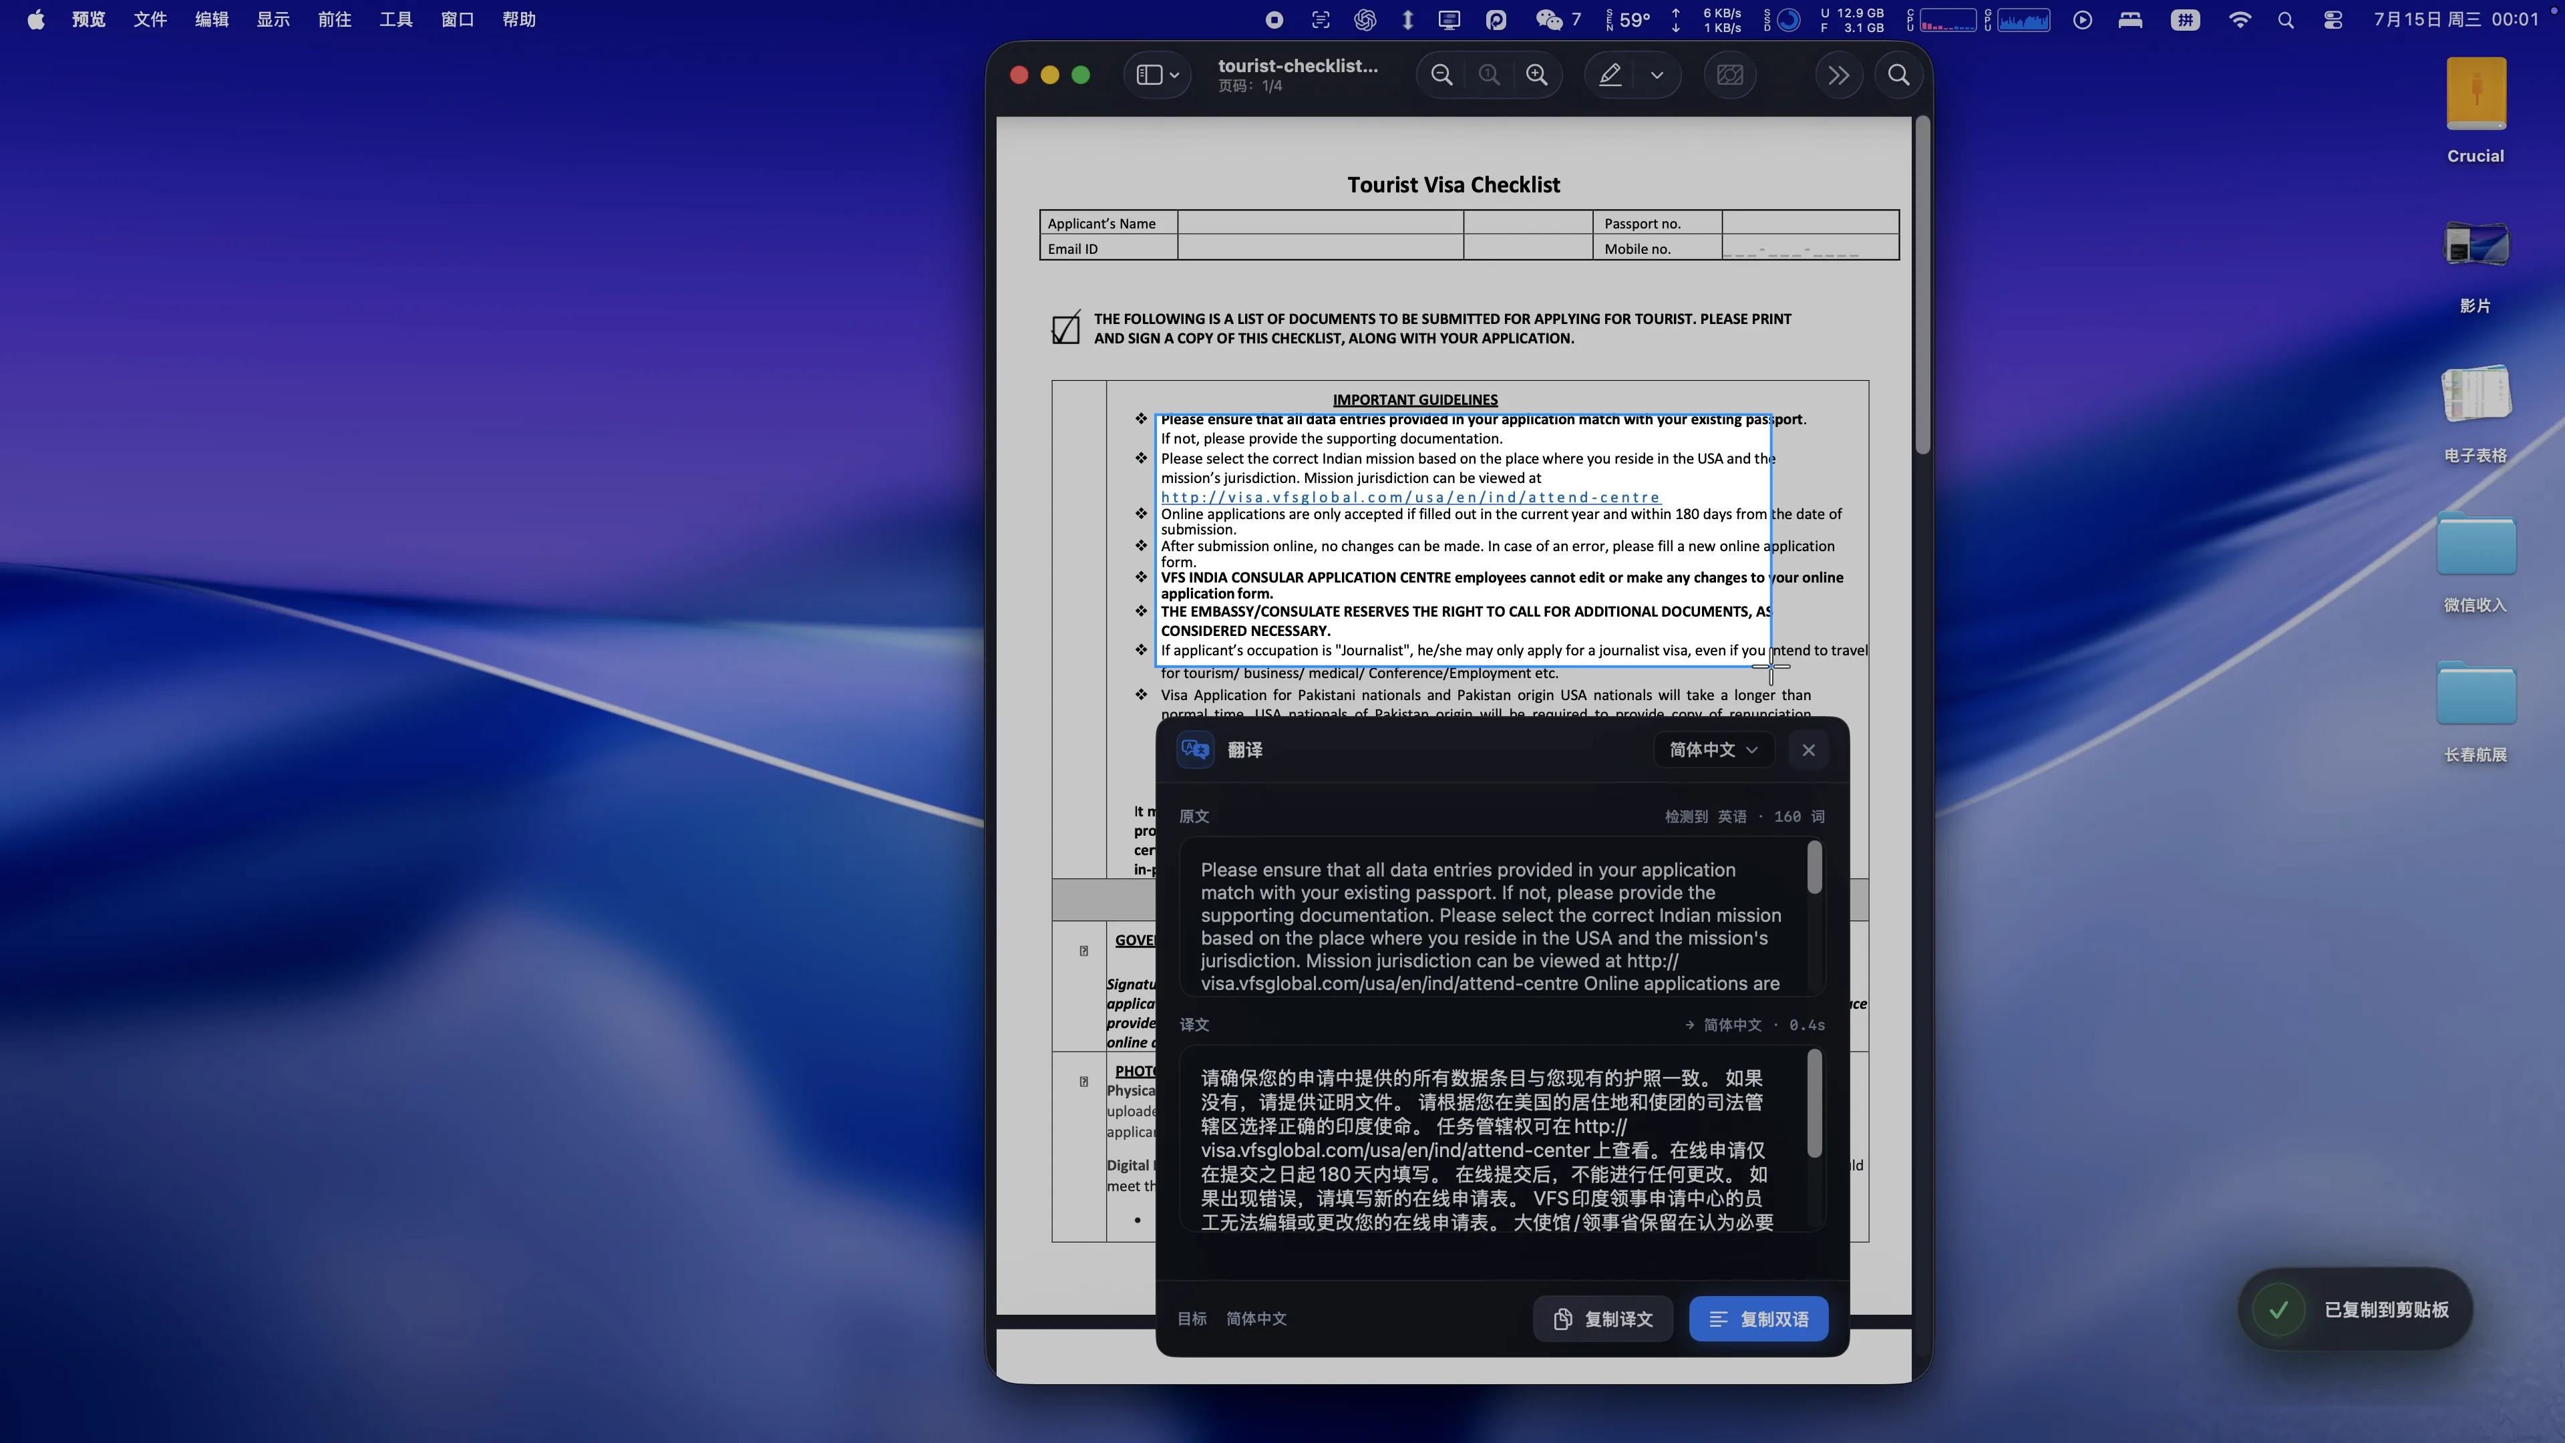Screen dimensions: 2565x1443
Task: Click the keyboard input method icon
Action: pyautogui.click(x=2185, y=19)
